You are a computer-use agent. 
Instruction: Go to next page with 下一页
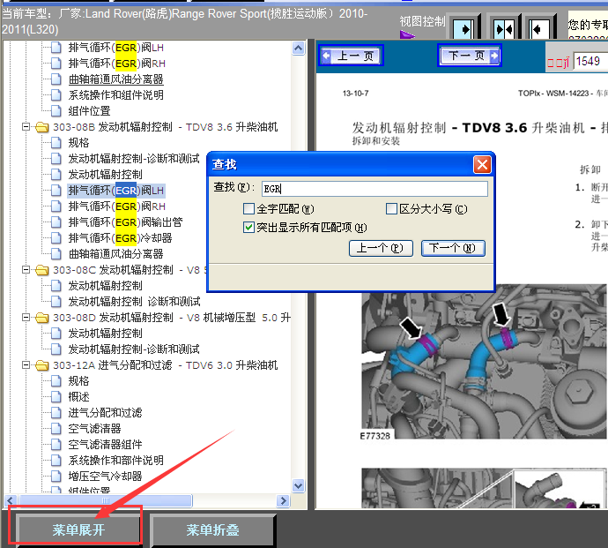[x=470, y=56]
